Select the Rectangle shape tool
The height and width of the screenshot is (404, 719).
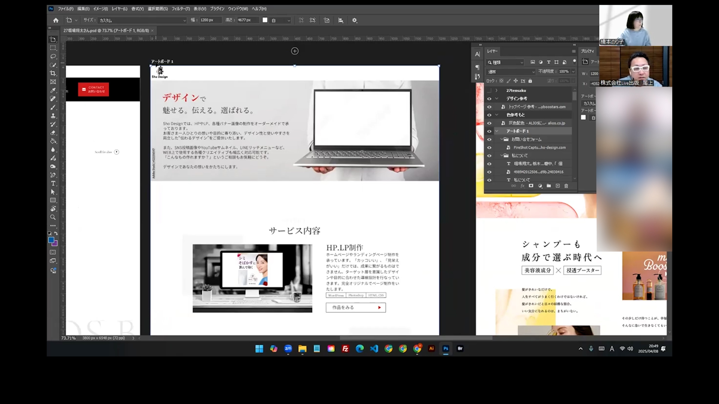pyautogui.click(x=53, y=200)
